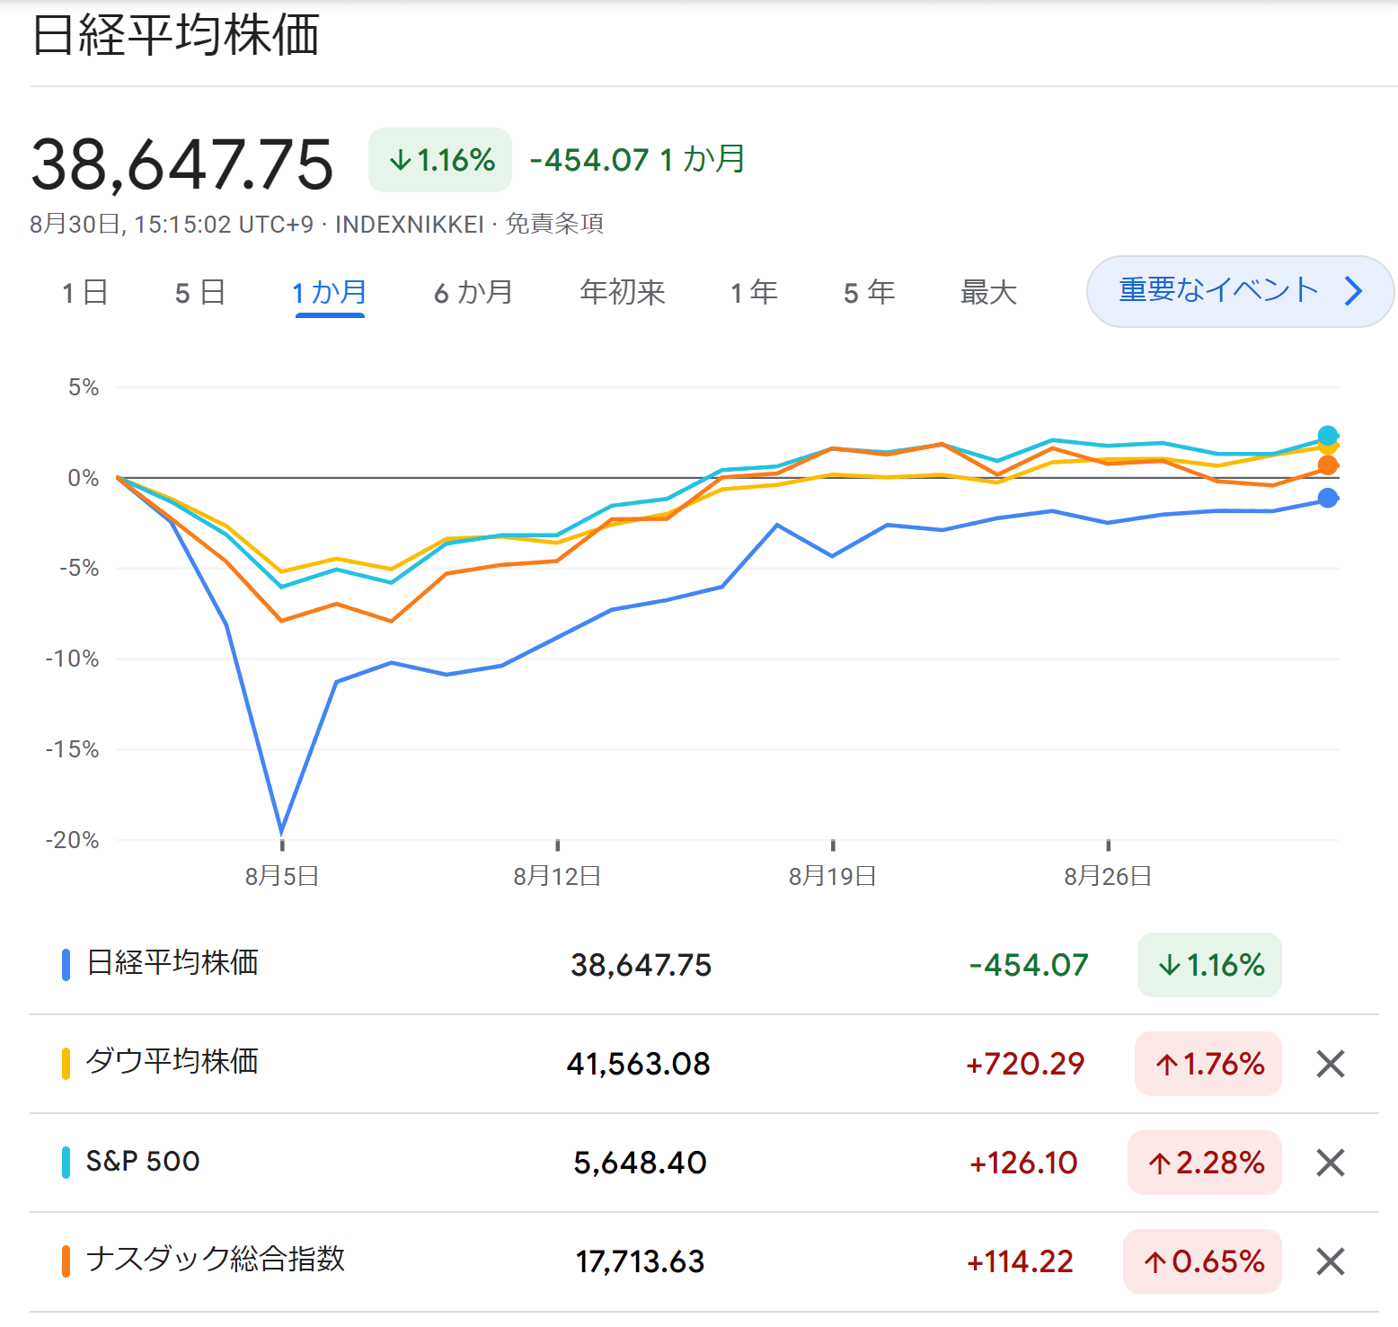Click the 8月30日, 15:15:02 UTC+9 timestamp
This screenshot has height=1327, width=1398.
coord(172,224)
